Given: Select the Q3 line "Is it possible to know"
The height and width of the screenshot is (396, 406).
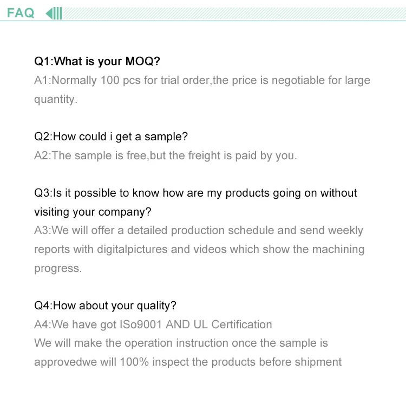Looking at the screenshot, I should 205,193.
